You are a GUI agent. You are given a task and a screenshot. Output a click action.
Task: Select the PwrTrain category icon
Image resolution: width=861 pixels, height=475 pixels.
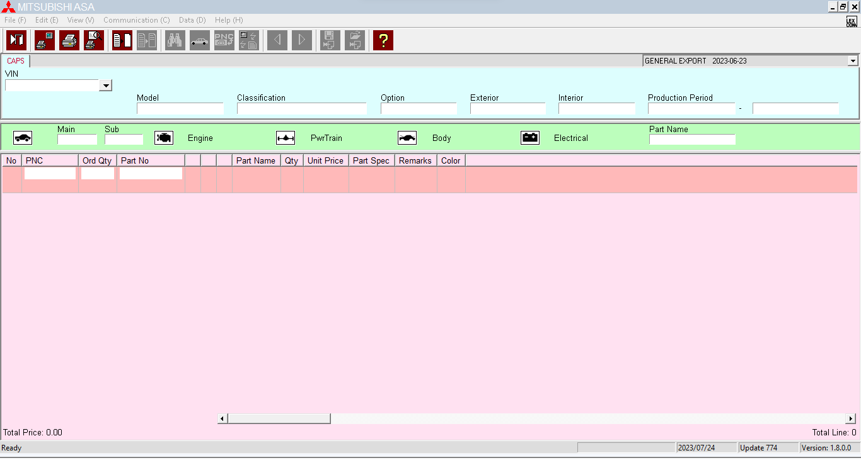[285, 137]
